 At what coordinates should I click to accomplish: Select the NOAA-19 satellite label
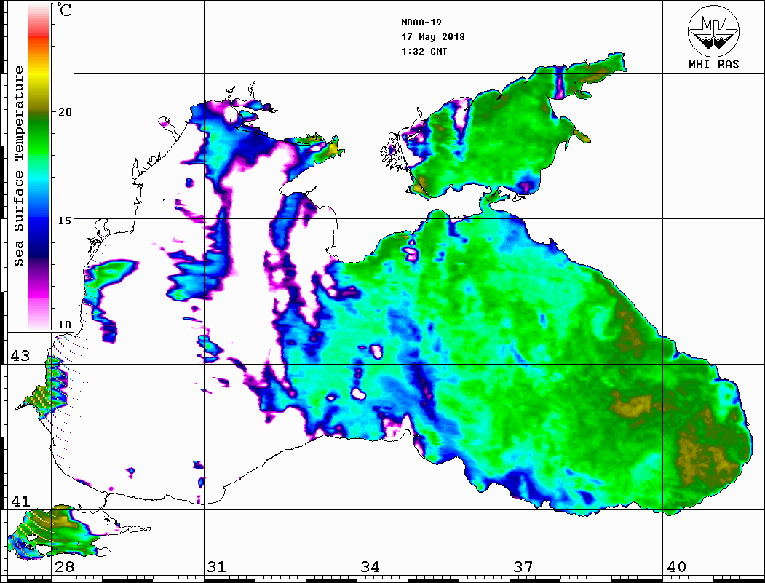pyautogui.click(x=421, y=23)
